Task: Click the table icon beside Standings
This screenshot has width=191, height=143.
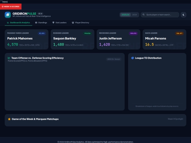Action: click(36, 23)
